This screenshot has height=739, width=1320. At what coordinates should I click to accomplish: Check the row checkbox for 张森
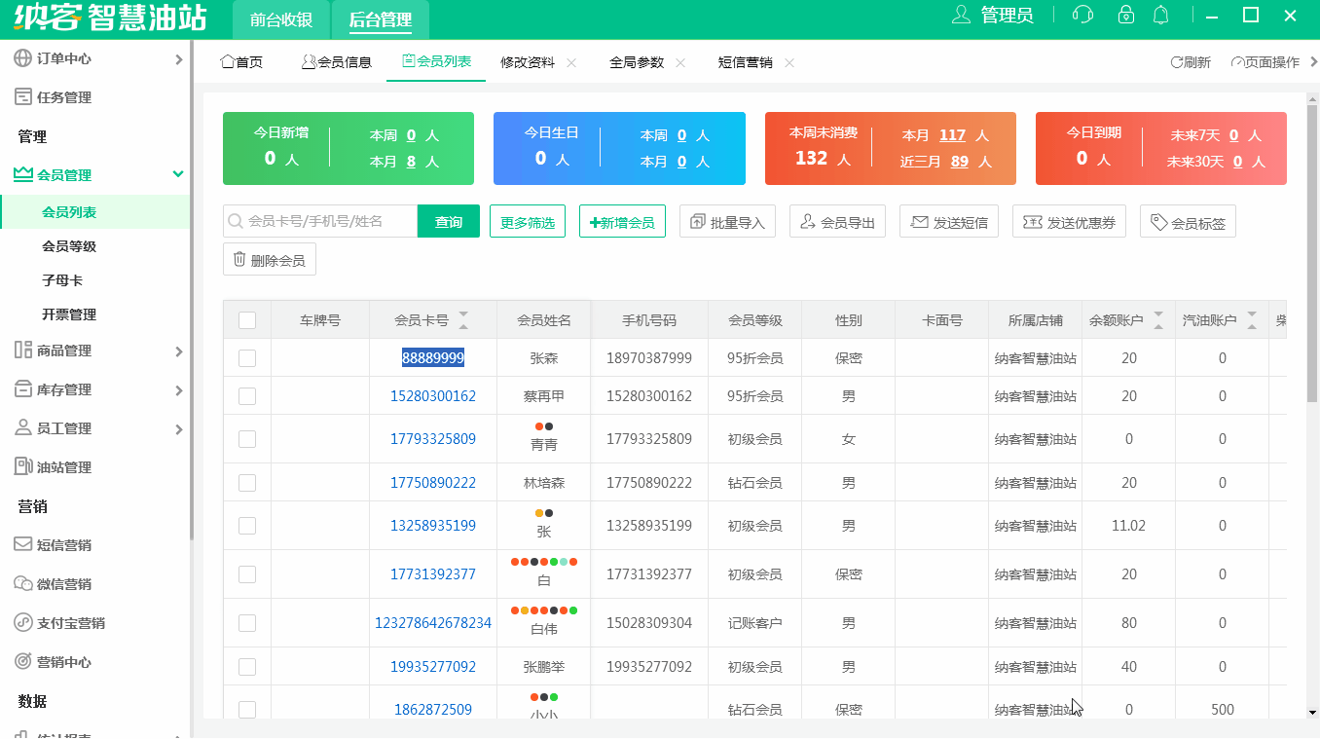coord(247,358)
